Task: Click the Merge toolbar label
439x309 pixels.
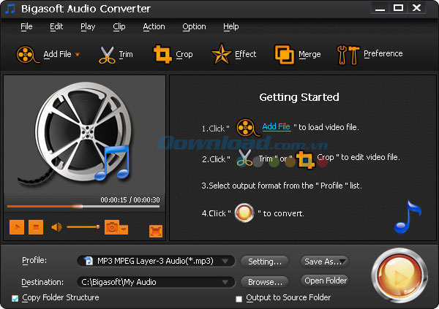Action: coord(309,54)
